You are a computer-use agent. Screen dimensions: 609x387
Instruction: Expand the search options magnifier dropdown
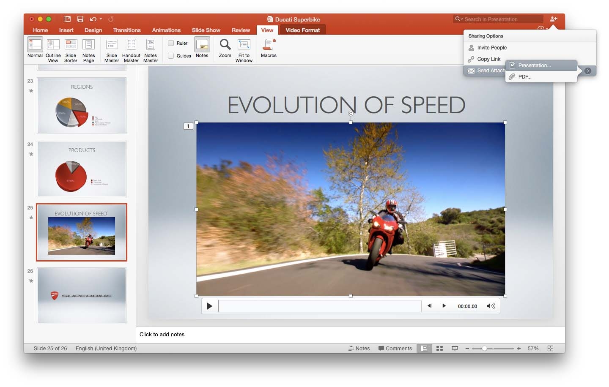tap(459, 19)
